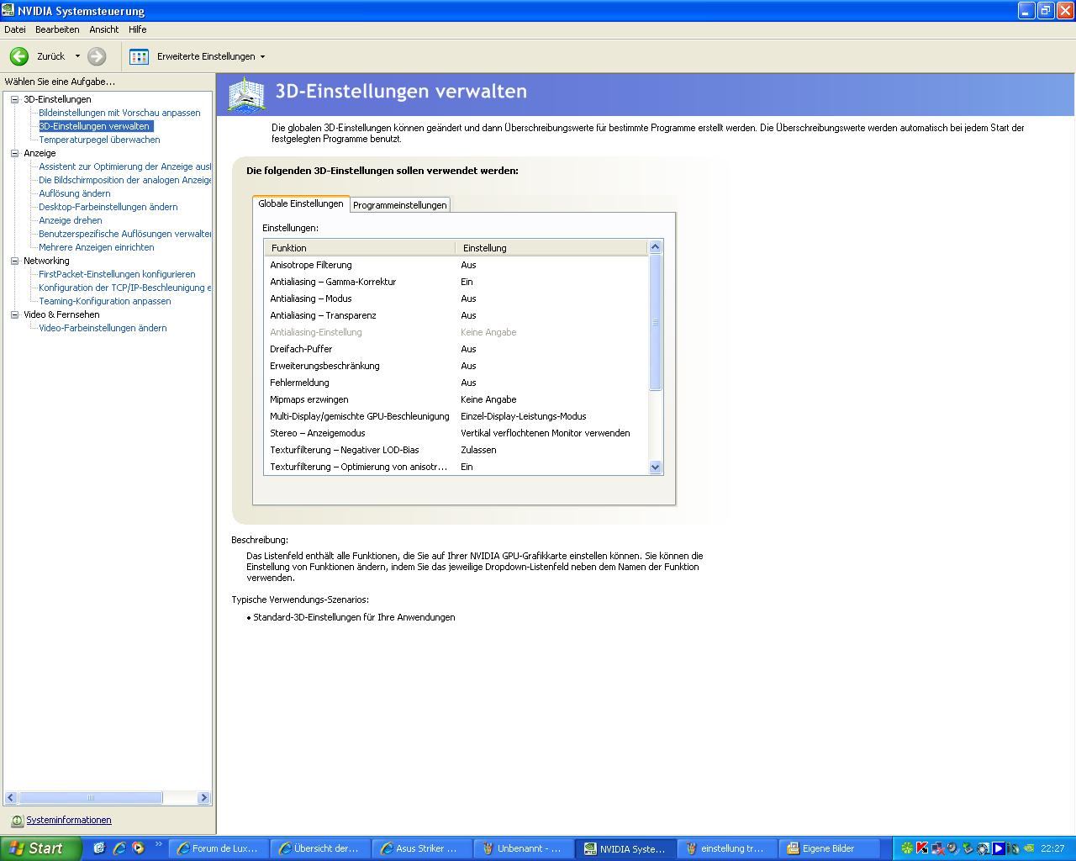This screenshot has width=1076, height=861.
Task: Open Internet Explorer from quick launch
Action: 119,848
